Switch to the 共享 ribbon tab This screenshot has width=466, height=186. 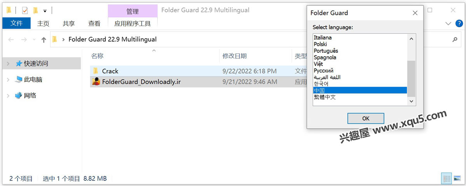pyautogui.click(x=69, y=23)
